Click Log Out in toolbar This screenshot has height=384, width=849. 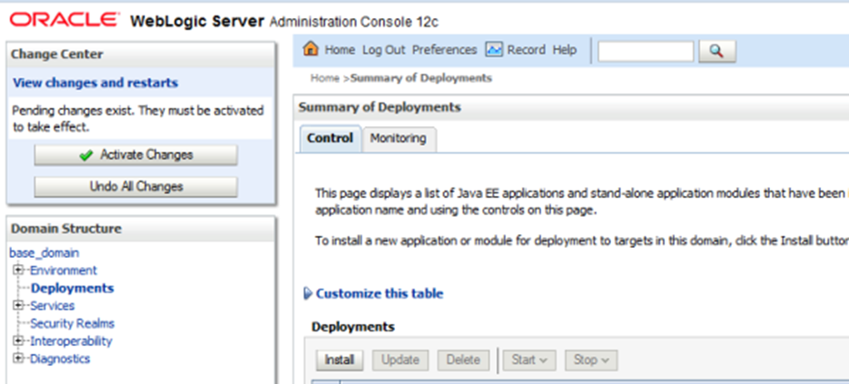[x=383, y=50]
